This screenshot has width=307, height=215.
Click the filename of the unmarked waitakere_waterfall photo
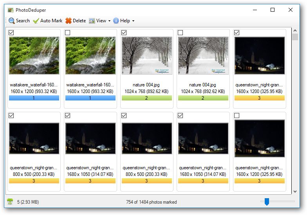[x=90, y=85]
